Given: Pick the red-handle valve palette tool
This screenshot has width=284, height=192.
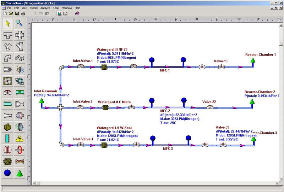Looking at the screenshot, I should [7, 92].
